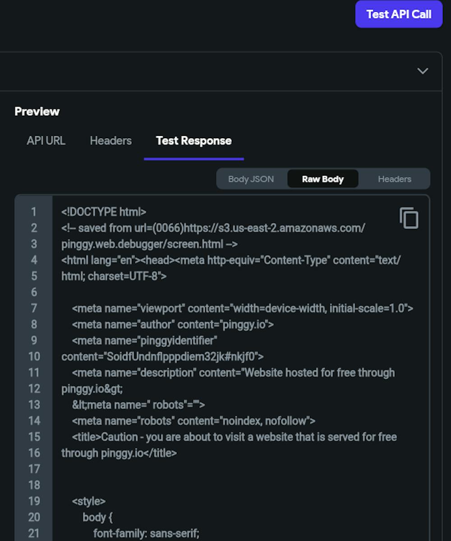451x541 pixels.
Task: Toggle response view to Body JSON
Action: click(251, 179)
